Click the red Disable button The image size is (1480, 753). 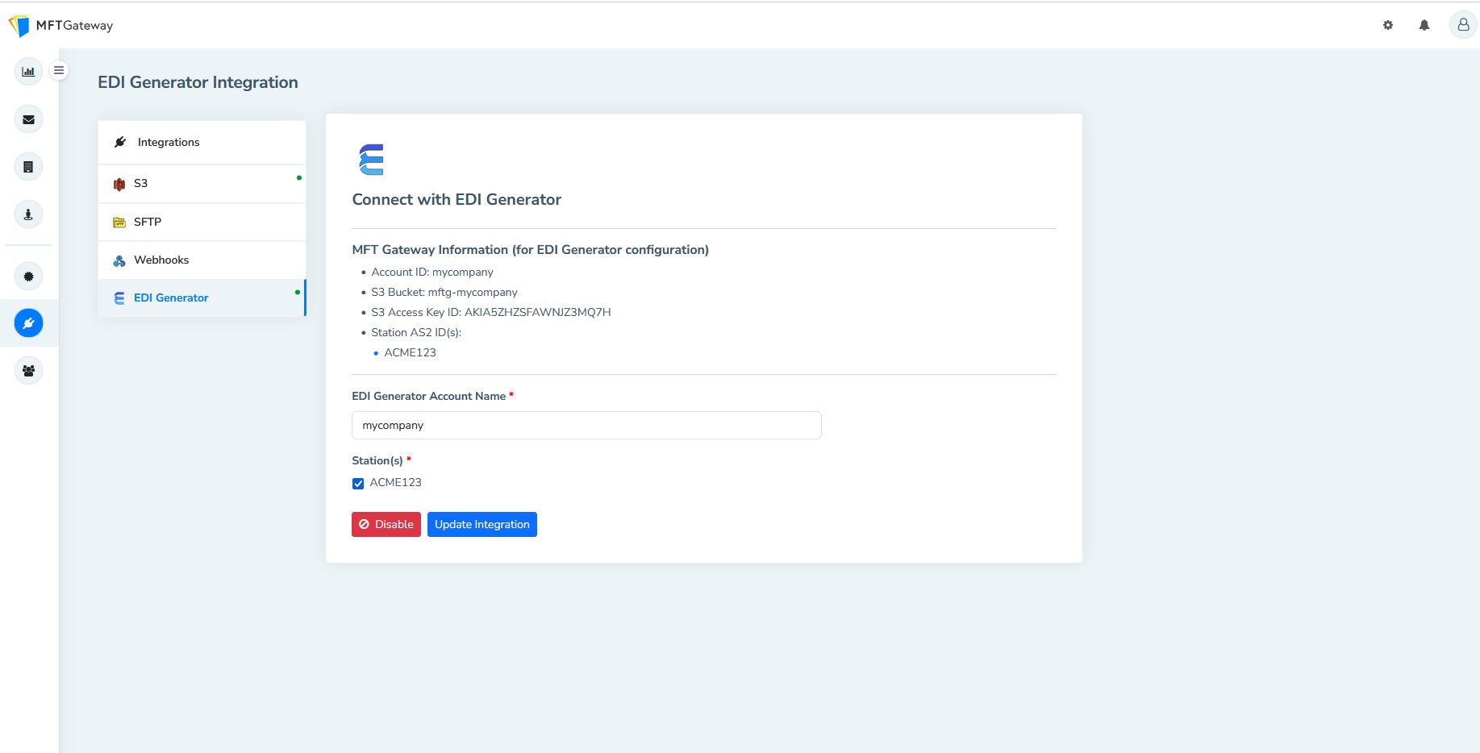click(386, 524)
